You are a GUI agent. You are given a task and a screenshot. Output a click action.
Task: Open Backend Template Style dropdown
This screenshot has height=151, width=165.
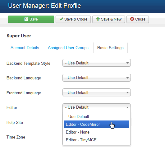pyautogui.click(x=97, y=63)
